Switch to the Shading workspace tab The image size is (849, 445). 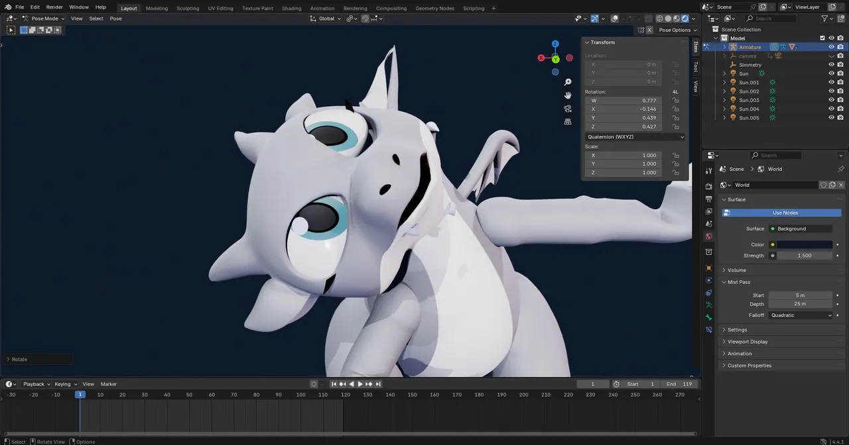click(x=291, y=8)
